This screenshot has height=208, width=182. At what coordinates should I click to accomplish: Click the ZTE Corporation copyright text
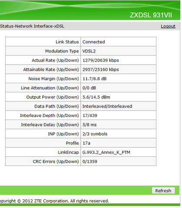pyautogui.click(x=54, y=201)
